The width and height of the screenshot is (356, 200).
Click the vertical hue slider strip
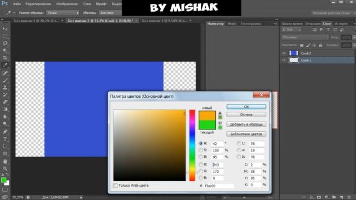(x=192, y=146)
